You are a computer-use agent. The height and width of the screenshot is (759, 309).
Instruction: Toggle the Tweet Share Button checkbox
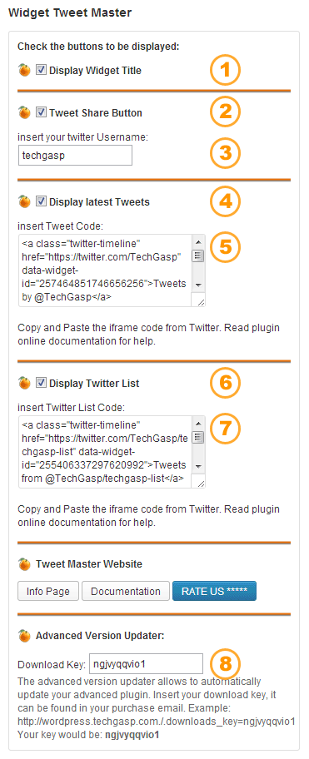[41, 112]
